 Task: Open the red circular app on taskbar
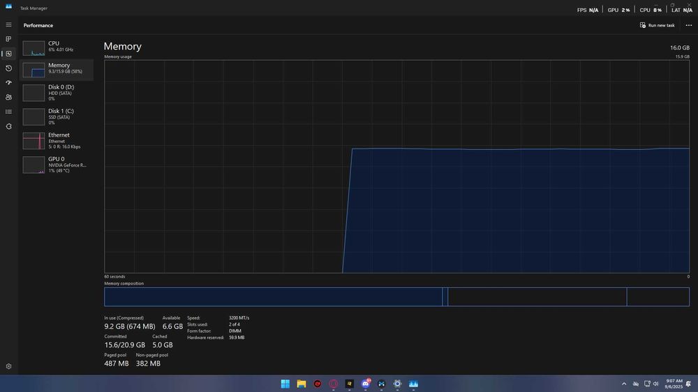318,384
